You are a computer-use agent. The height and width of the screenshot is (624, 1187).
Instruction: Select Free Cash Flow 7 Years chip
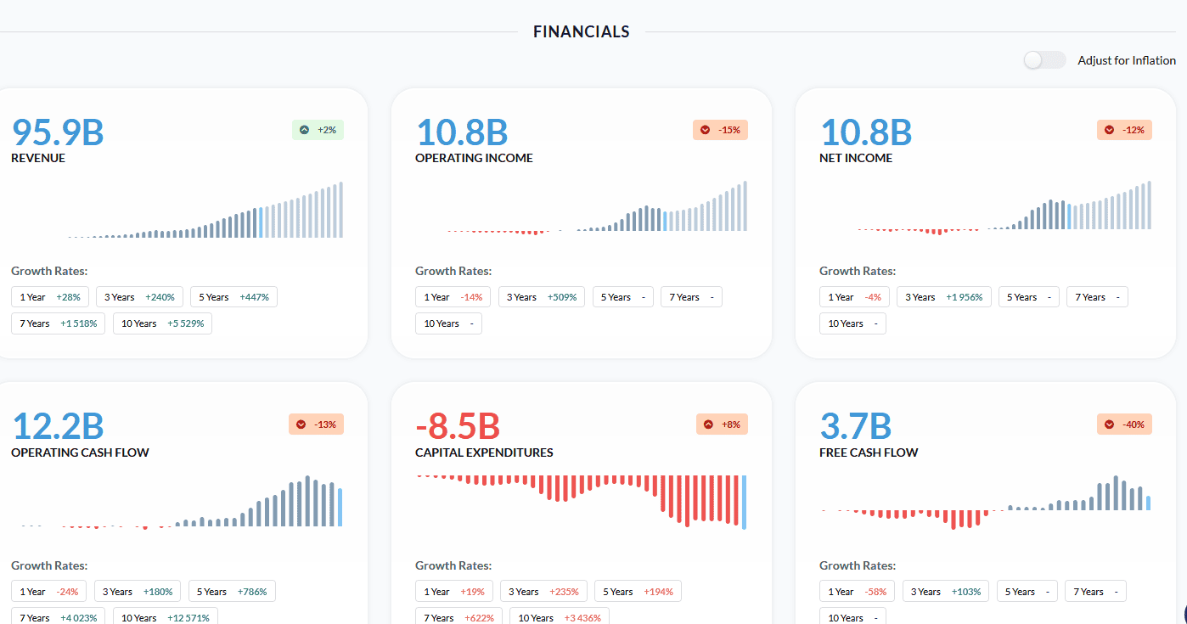coord(1095,592)
